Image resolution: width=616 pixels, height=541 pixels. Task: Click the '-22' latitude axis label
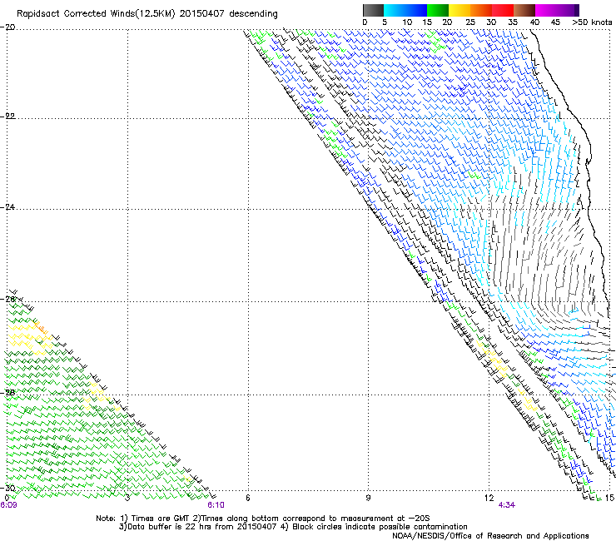tap(7, 117)
